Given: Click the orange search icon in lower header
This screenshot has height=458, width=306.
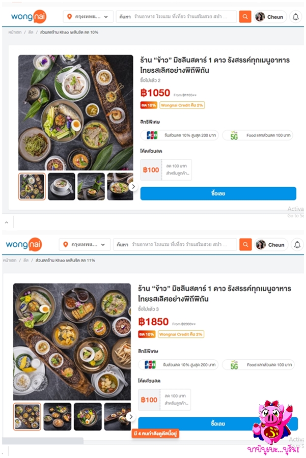Looking at the screenshot, I should 245,244.
